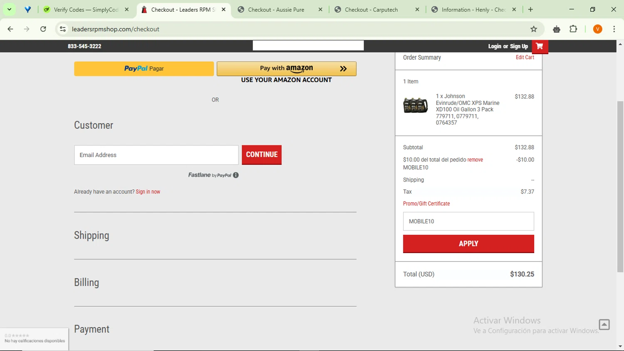Click the Sign Up link
The image size is (624, 351).
click(x=519, y=46)
